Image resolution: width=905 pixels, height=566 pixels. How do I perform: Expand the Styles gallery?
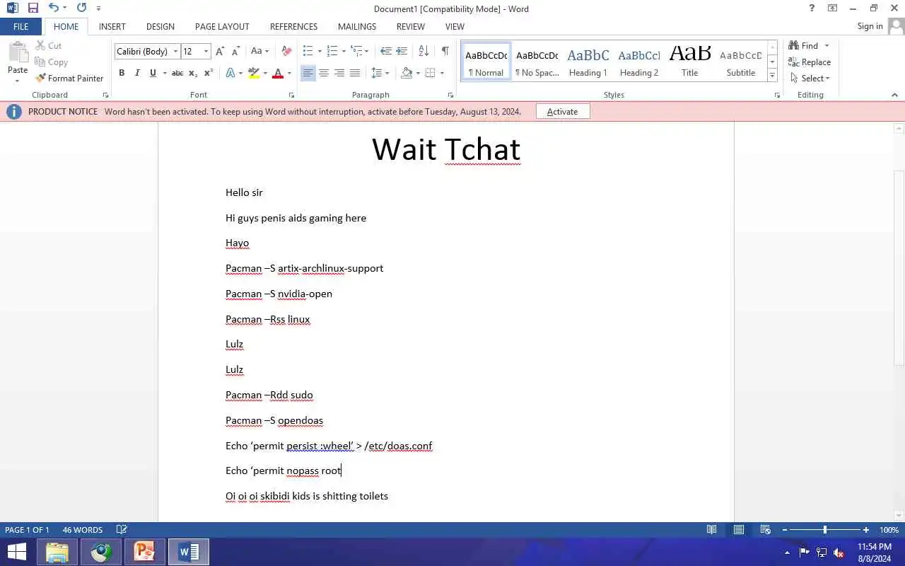tap(772, 76)
